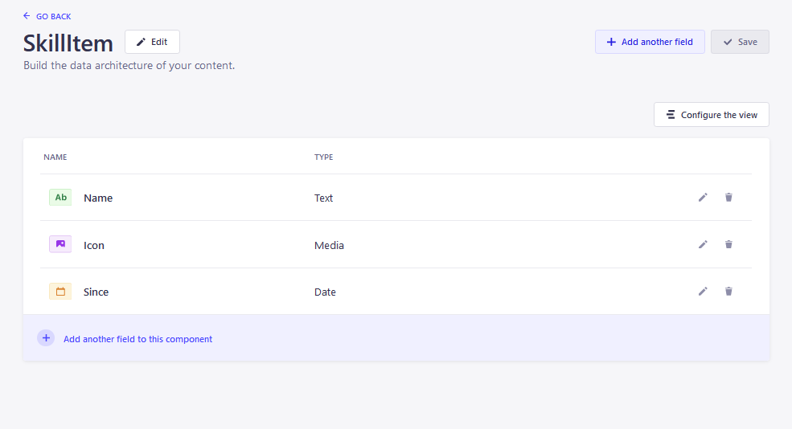This screenshot has height=429, width=792.
Task: Remove the Icon media field via its trash icon
Action: point(728,244)
